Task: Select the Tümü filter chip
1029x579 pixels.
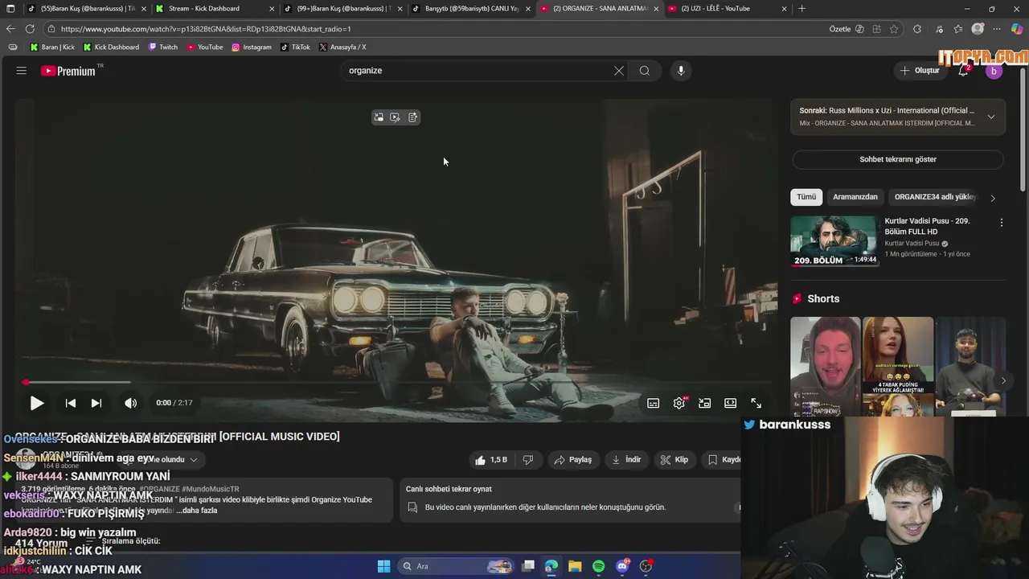Action: (x=806, y=197)
